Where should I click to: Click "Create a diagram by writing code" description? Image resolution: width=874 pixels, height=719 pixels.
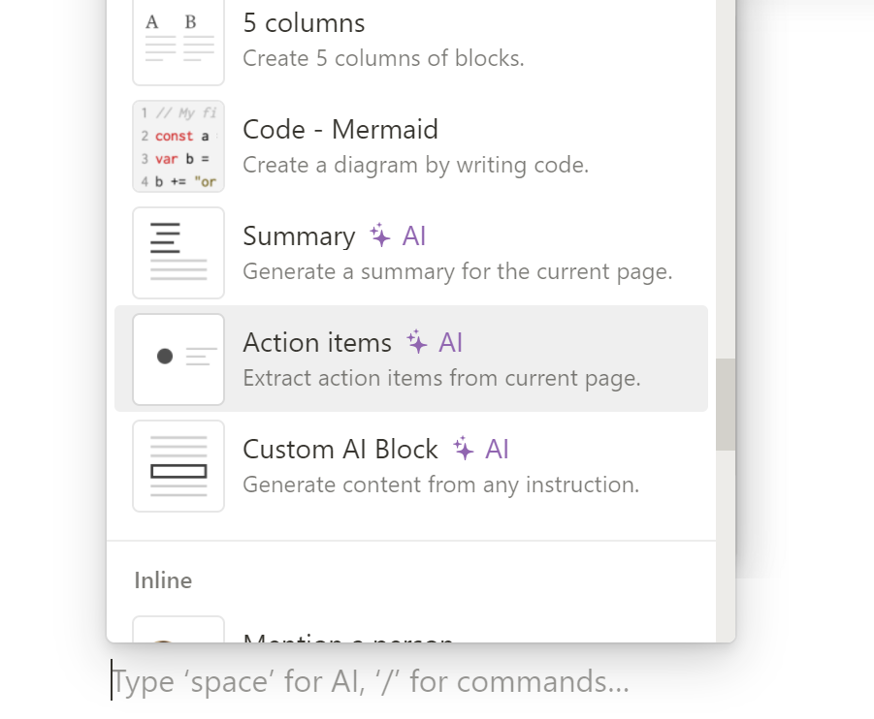tap(415, 165)
